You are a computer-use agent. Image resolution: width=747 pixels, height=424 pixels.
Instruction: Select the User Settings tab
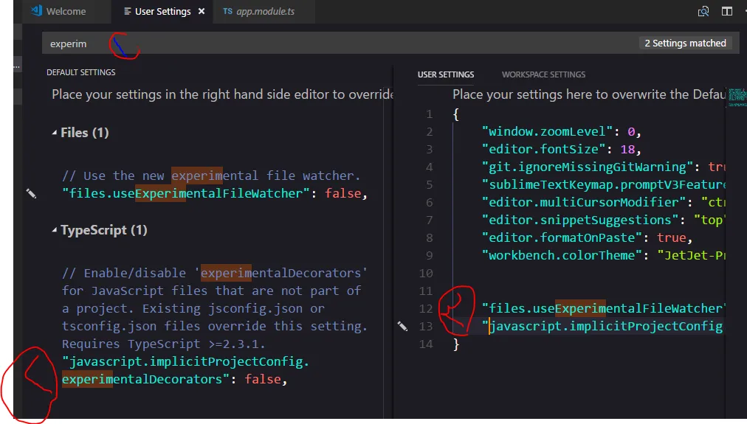coord(162,11)
